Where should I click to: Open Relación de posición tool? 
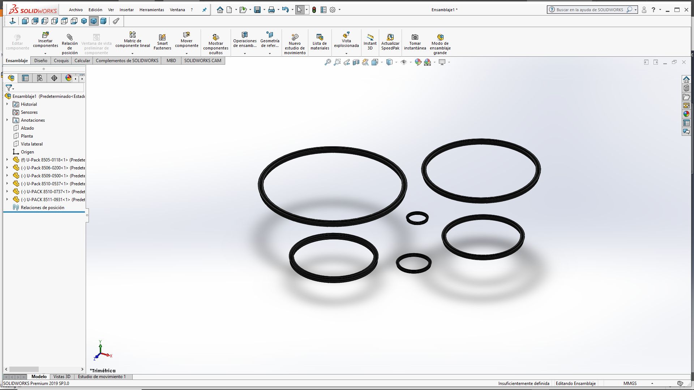tap(69, 37)
